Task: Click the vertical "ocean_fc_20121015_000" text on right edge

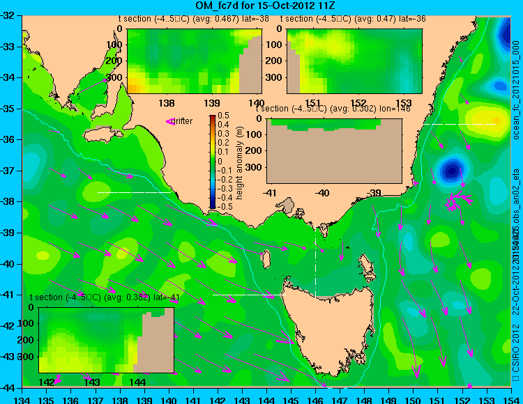Action: [516, 91]
